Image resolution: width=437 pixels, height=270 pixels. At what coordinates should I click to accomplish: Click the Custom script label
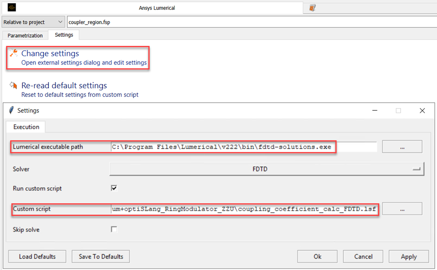pos(32,209)
